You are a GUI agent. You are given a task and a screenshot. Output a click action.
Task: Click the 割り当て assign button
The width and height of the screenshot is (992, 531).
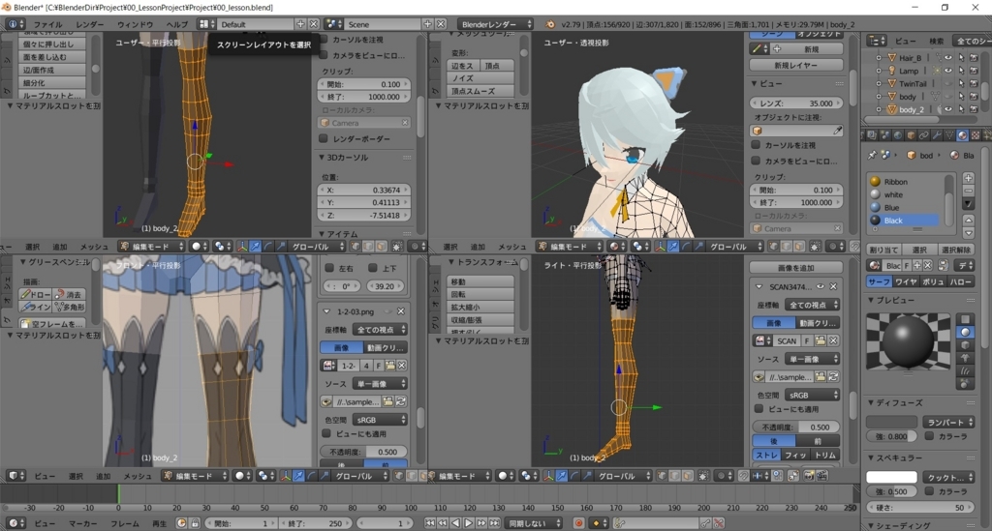coord(883,251)
